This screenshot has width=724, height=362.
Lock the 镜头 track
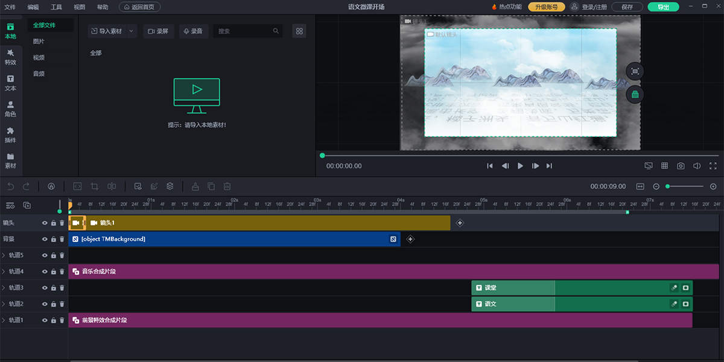coord(53,223)
